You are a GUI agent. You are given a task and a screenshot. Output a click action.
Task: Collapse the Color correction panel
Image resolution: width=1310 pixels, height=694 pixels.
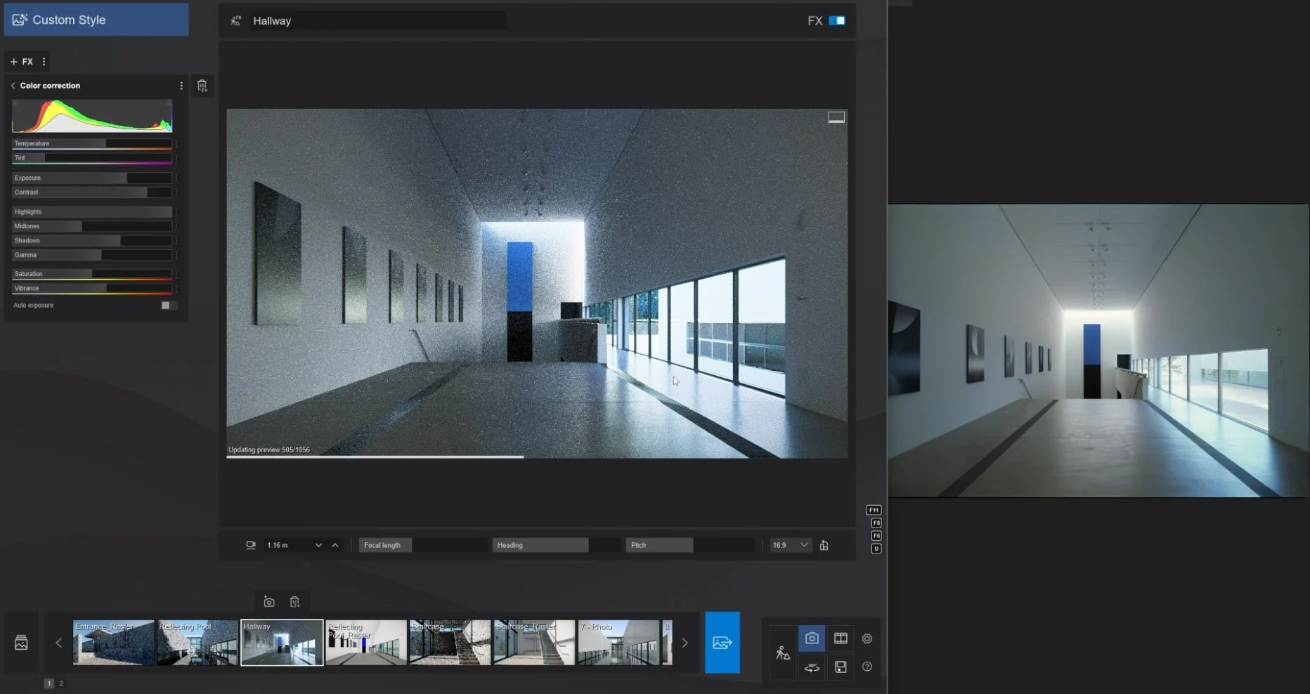coord(12,85)
